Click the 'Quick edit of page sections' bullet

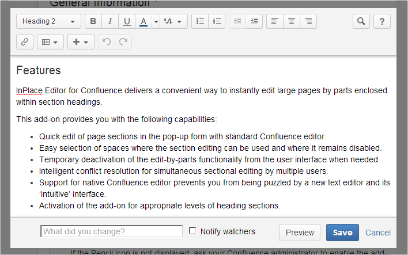coord(183,136)
